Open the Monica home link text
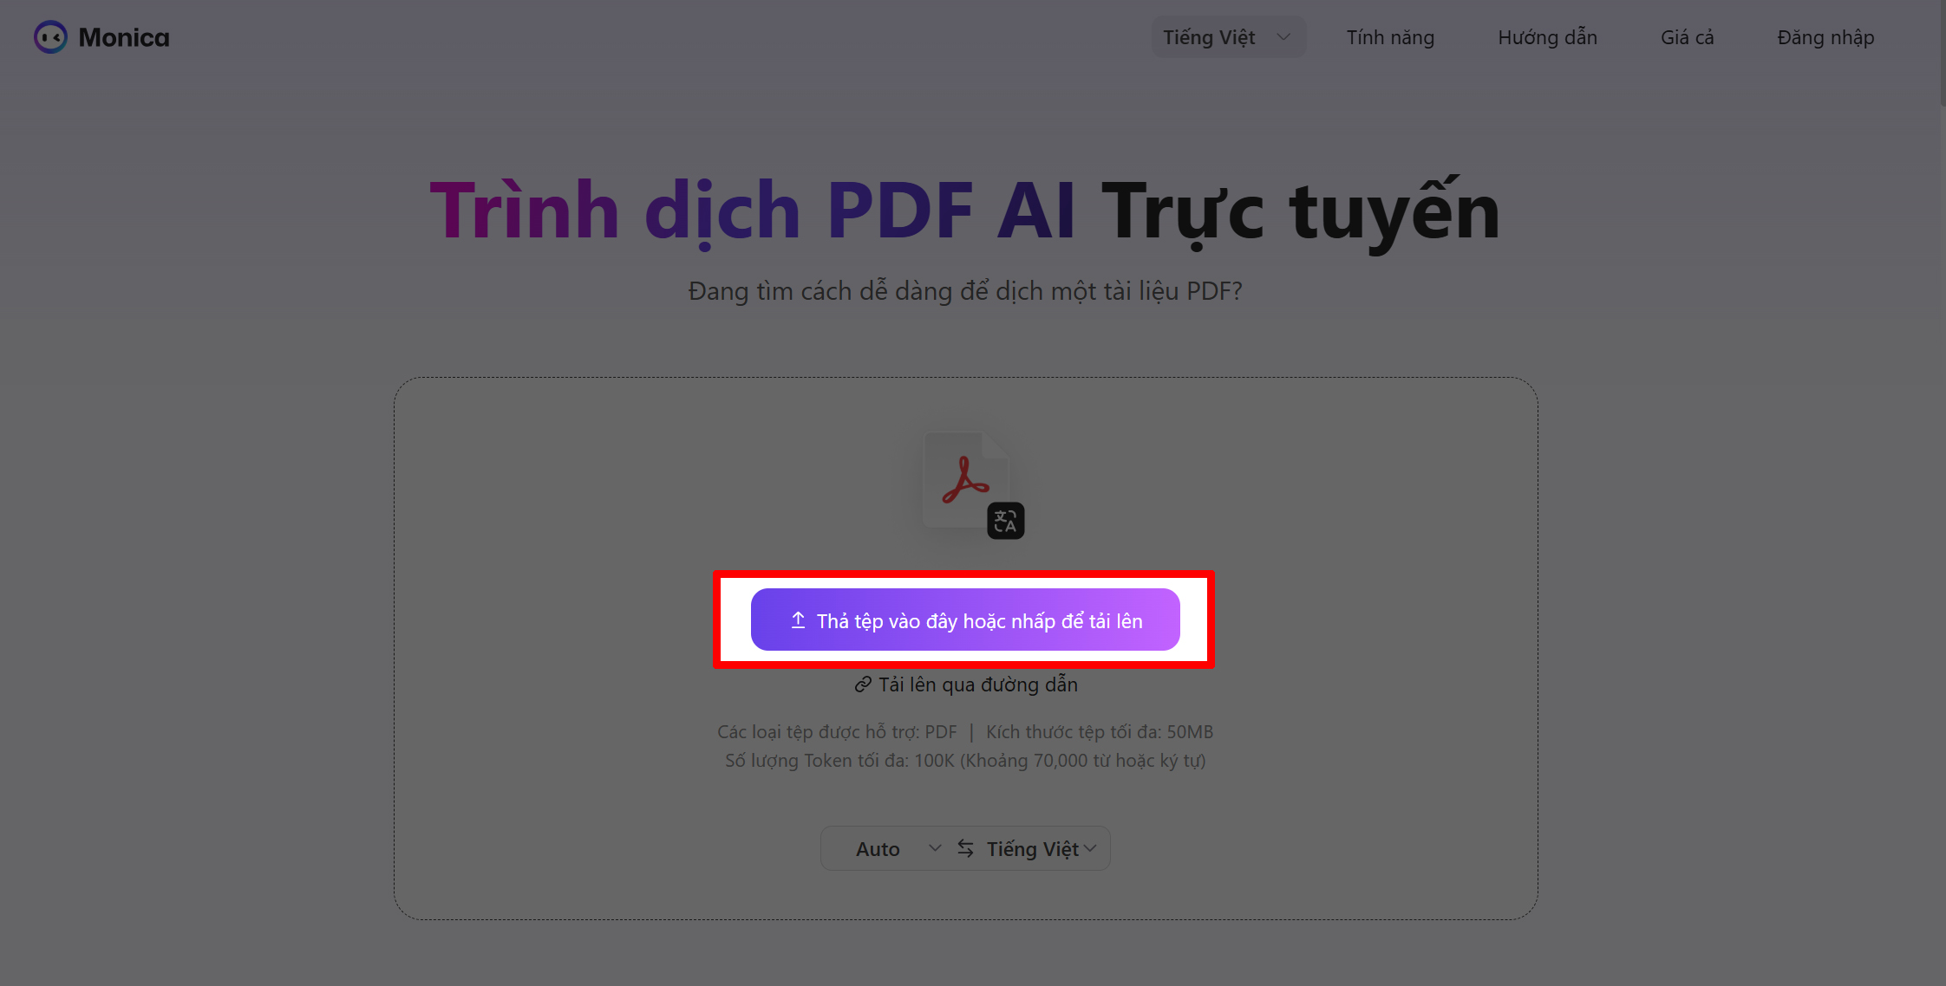This screenshot has width=1946, height=986. (124, 37)
